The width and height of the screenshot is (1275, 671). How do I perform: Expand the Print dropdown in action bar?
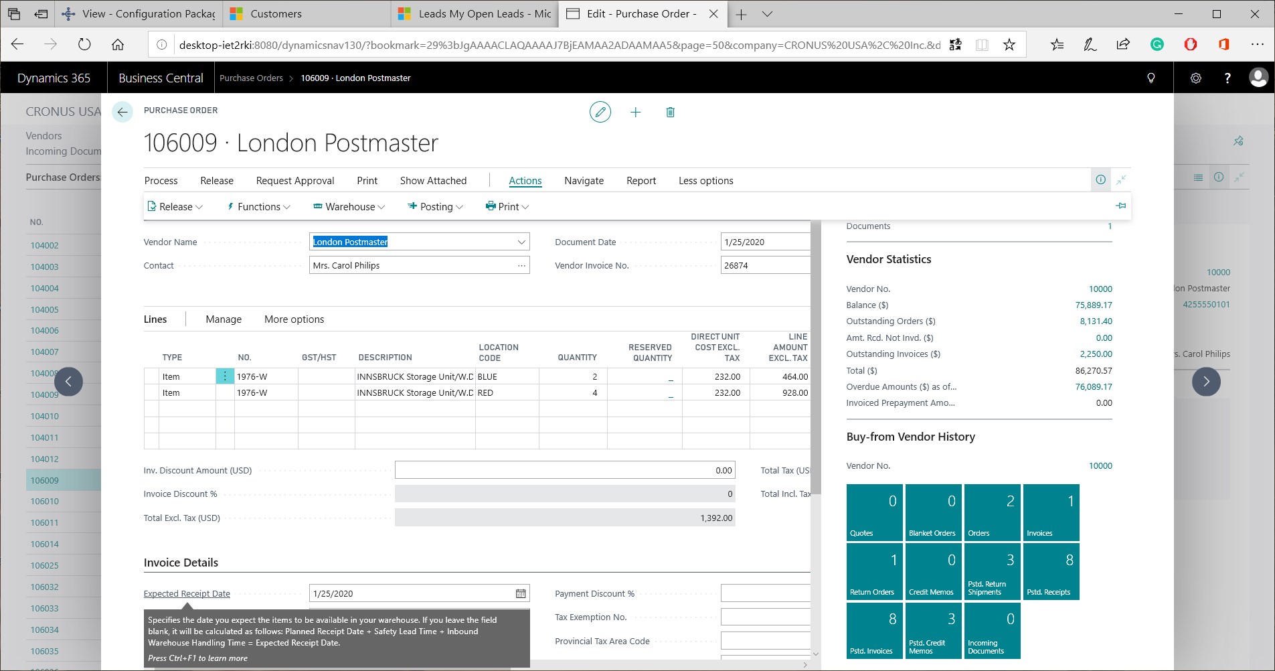507,207
